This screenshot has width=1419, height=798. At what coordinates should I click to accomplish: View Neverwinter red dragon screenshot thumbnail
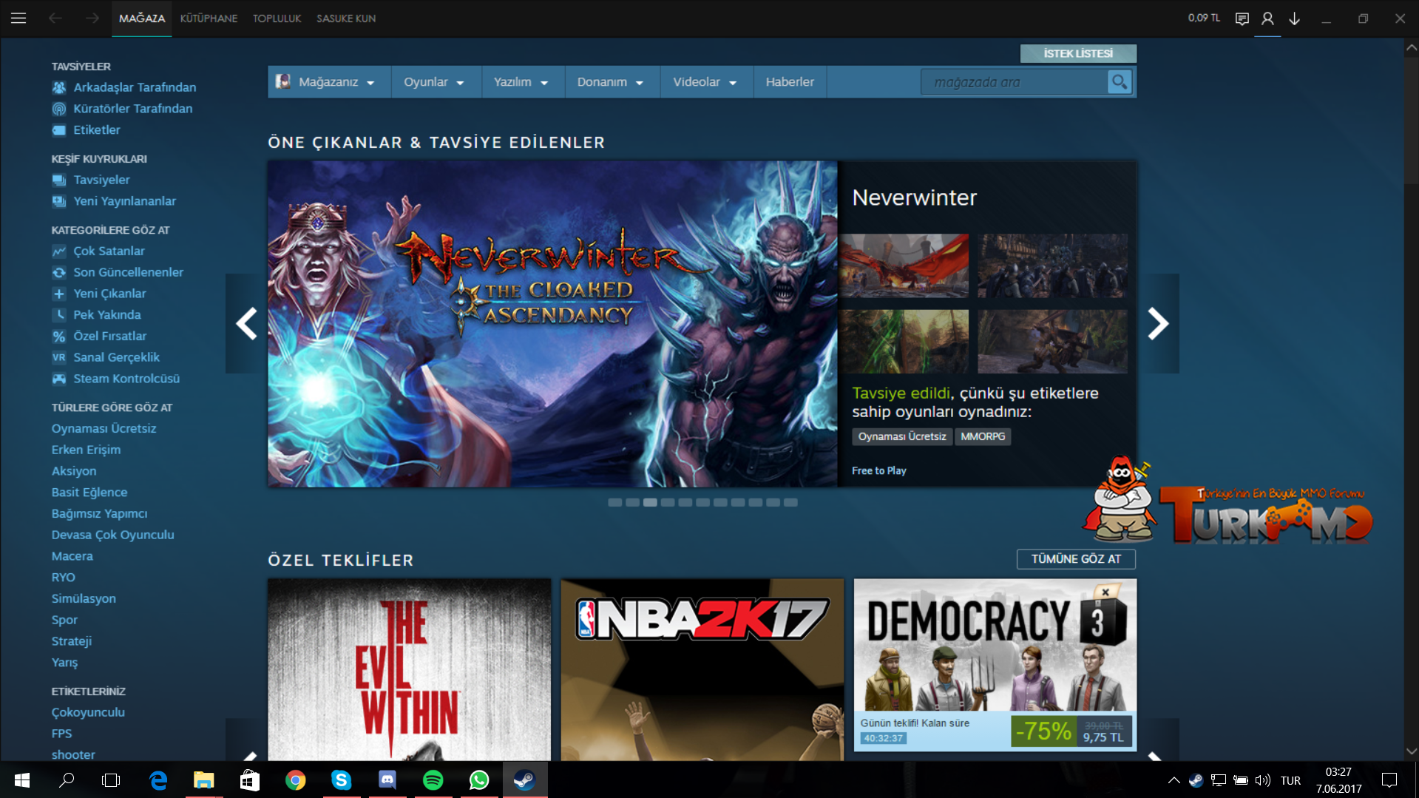point(904,266)
